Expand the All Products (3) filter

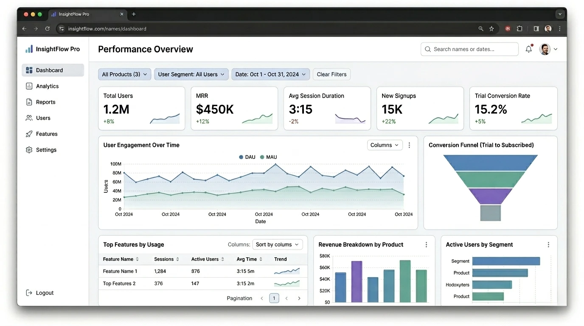(x=124, y=74)
